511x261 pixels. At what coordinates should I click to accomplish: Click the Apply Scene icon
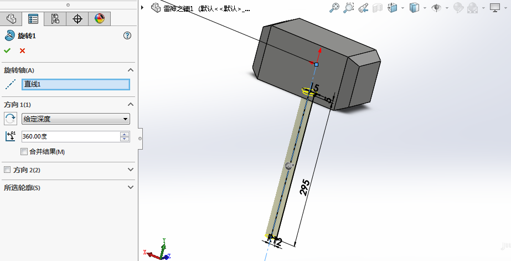[473, 8]
